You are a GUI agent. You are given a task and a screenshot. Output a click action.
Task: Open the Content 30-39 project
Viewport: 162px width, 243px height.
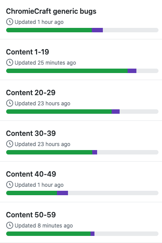31,133
